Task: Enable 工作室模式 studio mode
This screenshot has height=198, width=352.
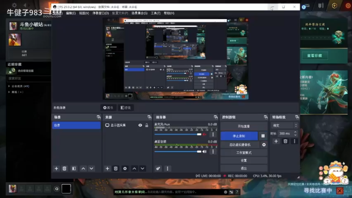Action: pyautogui.click(x=244, y=153)
